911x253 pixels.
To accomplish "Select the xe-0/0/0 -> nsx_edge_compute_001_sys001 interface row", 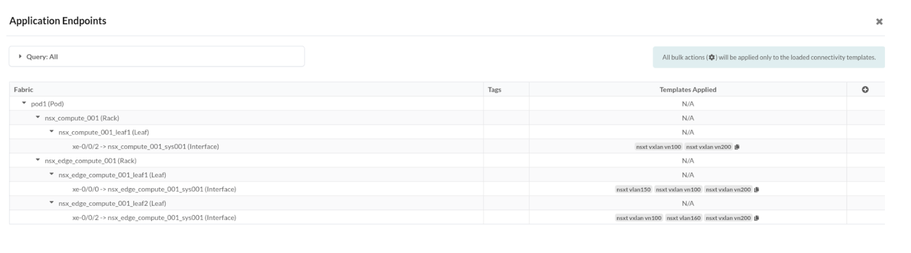I will tap(154, 189).
